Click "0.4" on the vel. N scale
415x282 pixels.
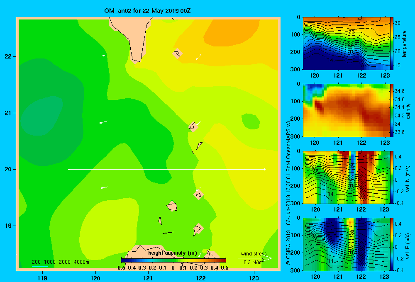pos(398,157)
